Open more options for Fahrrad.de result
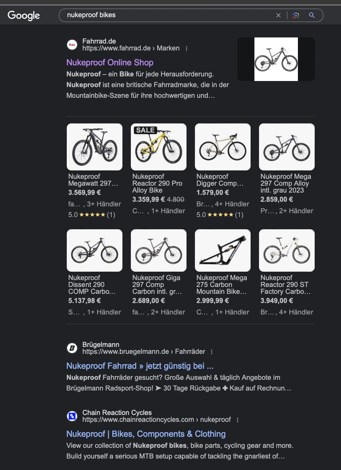This screenshot has height=470, width=341. pos(187,49)
